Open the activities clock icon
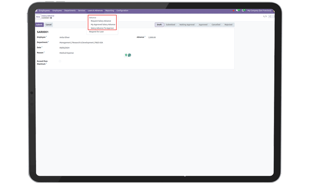This screenshot has width=319, height=185. (243, 11)
